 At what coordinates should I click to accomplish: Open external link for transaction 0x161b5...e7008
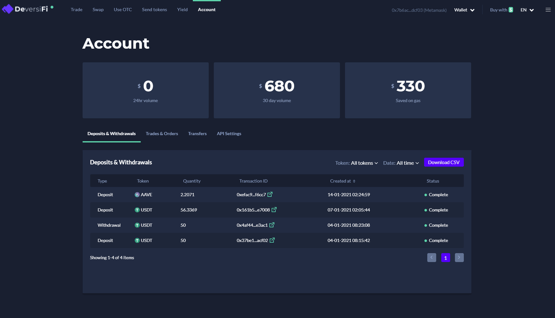coord(274,210)
